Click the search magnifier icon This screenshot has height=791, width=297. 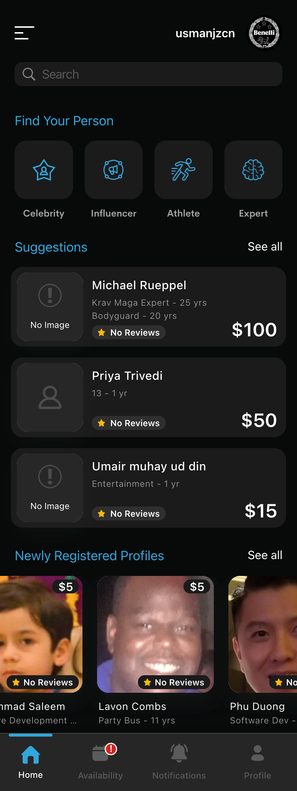point(29,74)
